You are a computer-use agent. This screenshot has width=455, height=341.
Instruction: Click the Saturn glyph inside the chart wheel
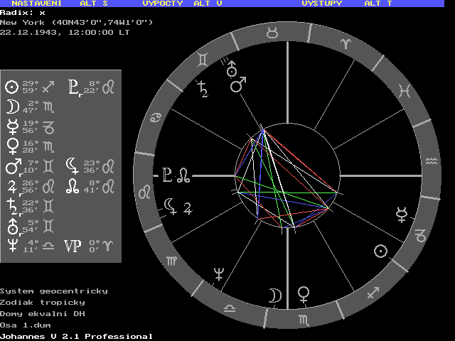pos(203,90)
